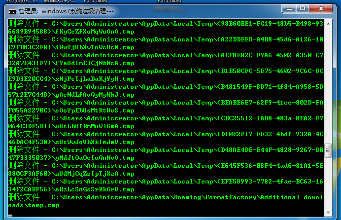Maximize the windows7系统垃圾清理 console window
The width and height of the screenshot is (341, 220).
click(303, 9)
